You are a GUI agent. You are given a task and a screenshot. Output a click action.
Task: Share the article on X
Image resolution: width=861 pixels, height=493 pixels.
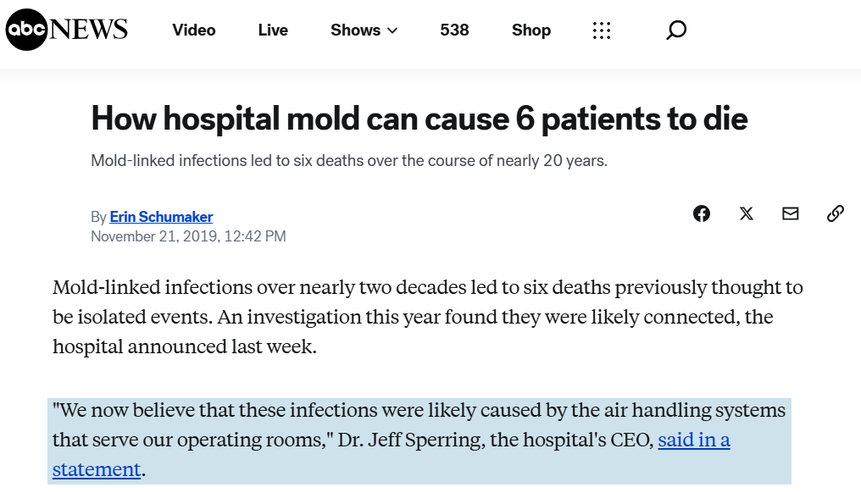pos(747,213)
